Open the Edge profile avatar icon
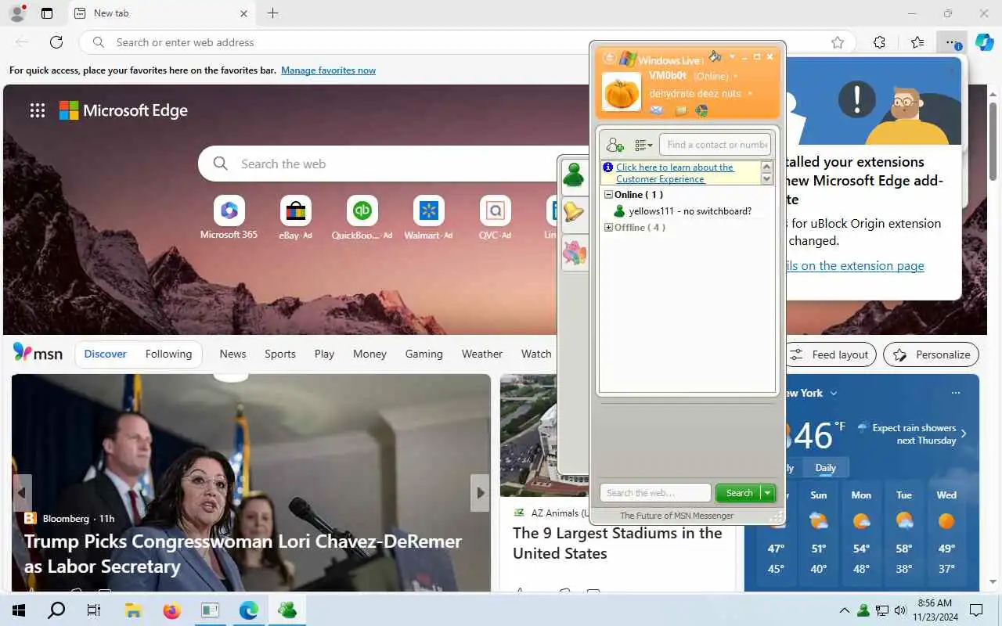Screen dimensions: 1002x626 point(16,13)
